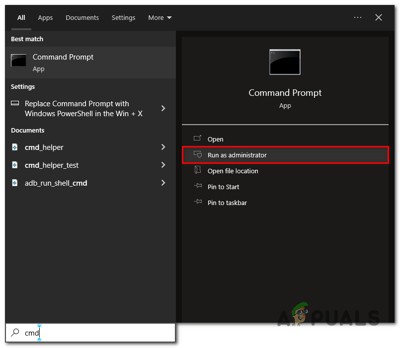Click the Command Prompt title in preview pane
This screenshot has height=348, width=400.
[x=285, y=93]
